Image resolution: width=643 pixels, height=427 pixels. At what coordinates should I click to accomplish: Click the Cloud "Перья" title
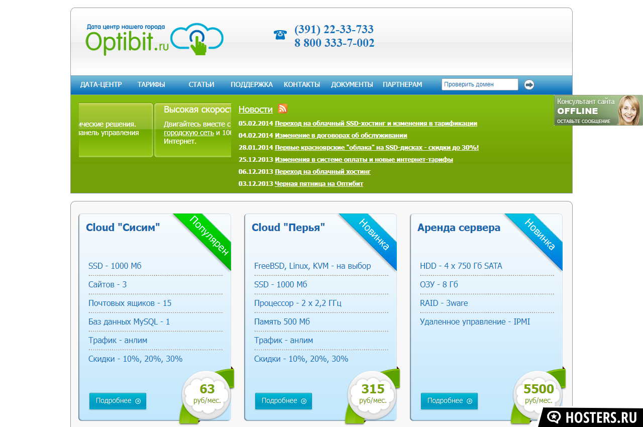pos(288,228)
